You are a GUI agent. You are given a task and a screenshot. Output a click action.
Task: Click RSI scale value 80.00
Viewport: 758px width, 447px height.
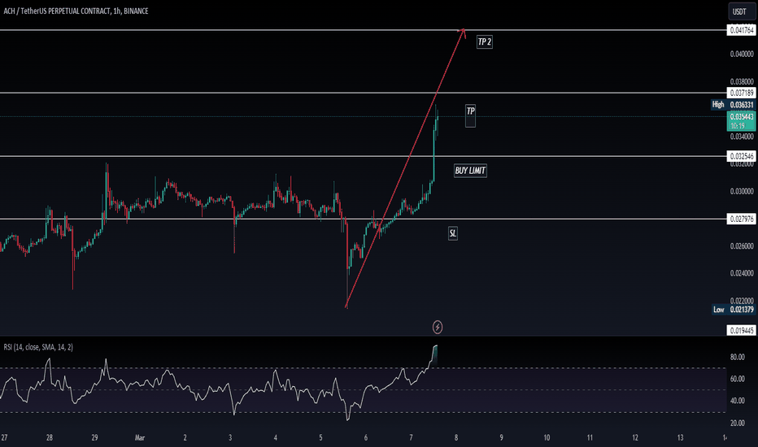click(737, 357)
